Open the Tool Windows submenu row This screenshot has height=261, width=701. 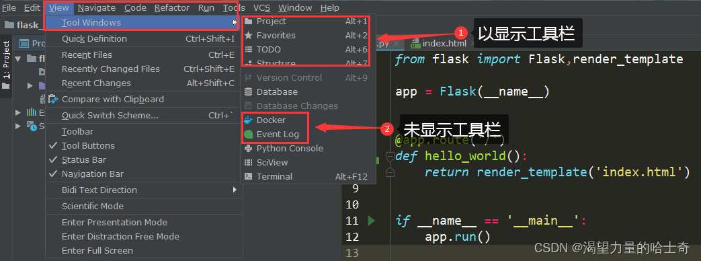[x=144, y=22]
